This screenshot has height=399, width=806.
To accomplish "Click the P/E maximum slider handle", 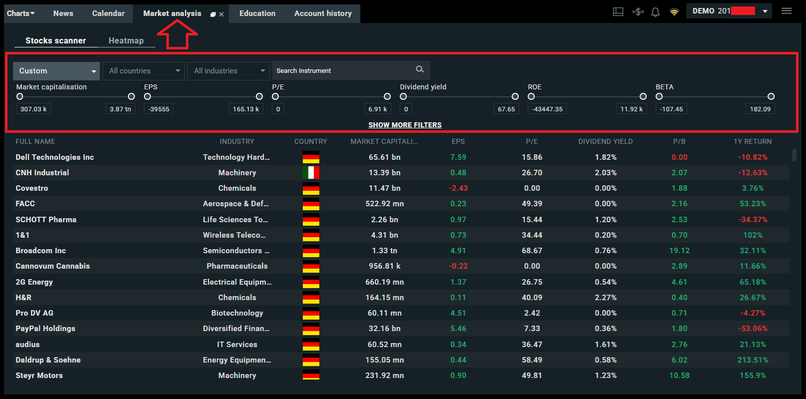I will pos(387,96).
